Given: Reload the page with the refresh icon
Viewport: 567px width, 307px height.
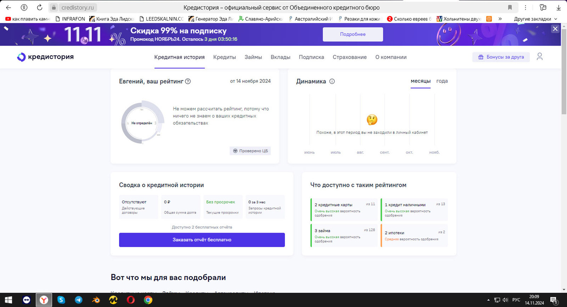Looking at the screenshot, I should tap(39, 8).
